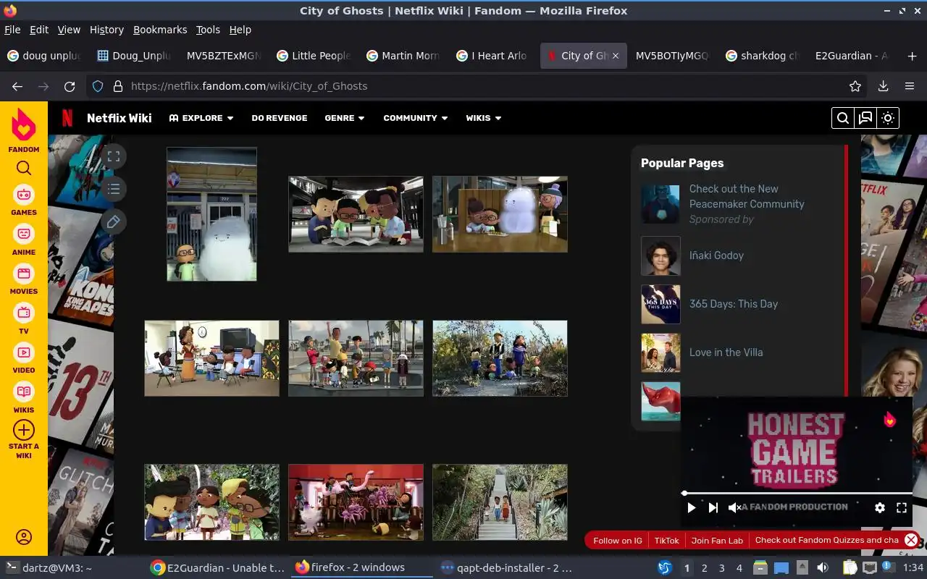Open the Firefox Edit menu
The image size is (927, 579).
(39, 30)
